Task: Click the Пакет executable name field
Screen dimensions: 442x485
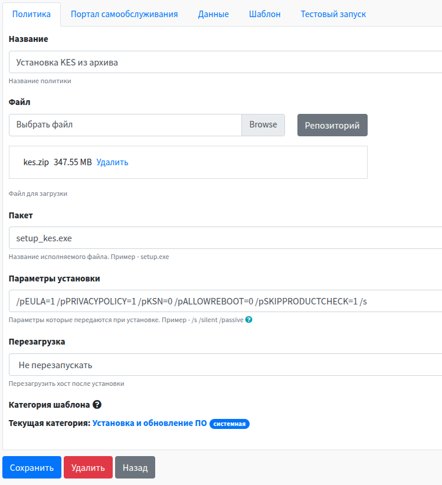Action: tap(224, 238)
